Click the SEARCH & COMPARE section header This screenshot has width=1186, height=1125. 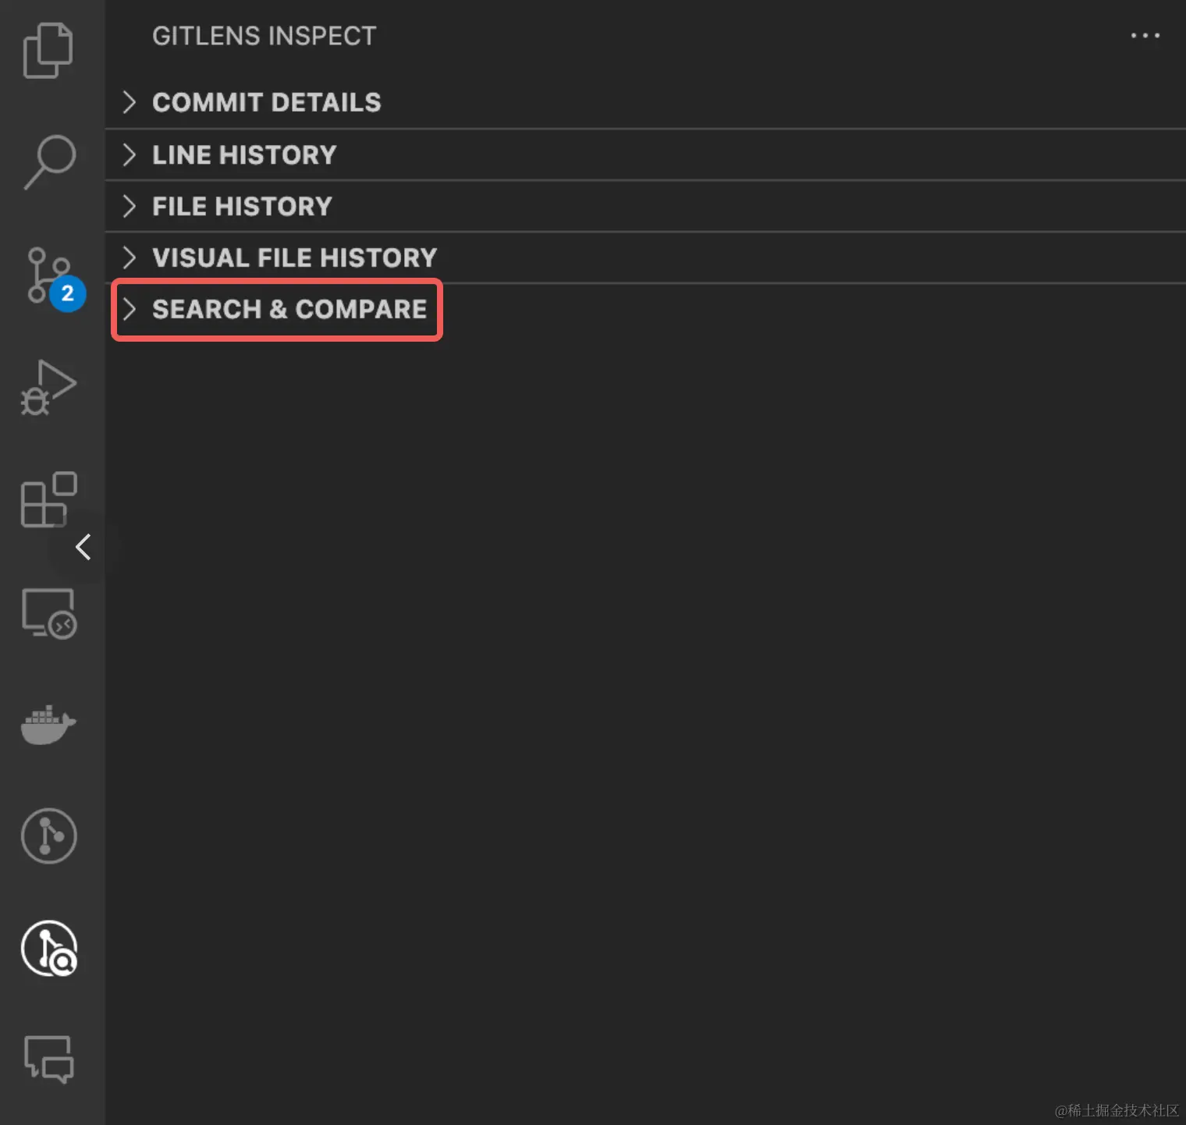[645, 309]
